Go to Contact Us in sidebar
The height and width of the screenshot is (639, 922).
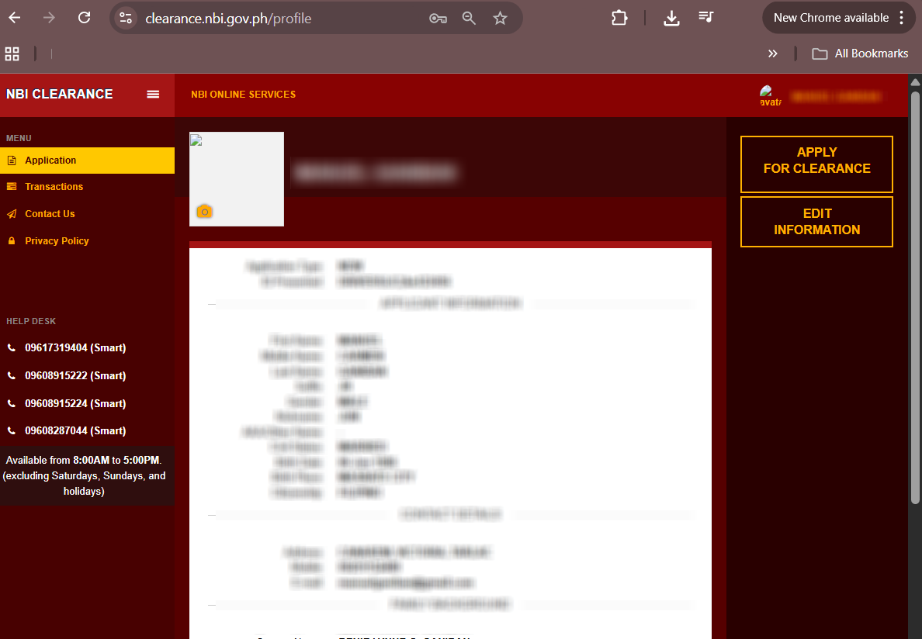click(50, 214)
